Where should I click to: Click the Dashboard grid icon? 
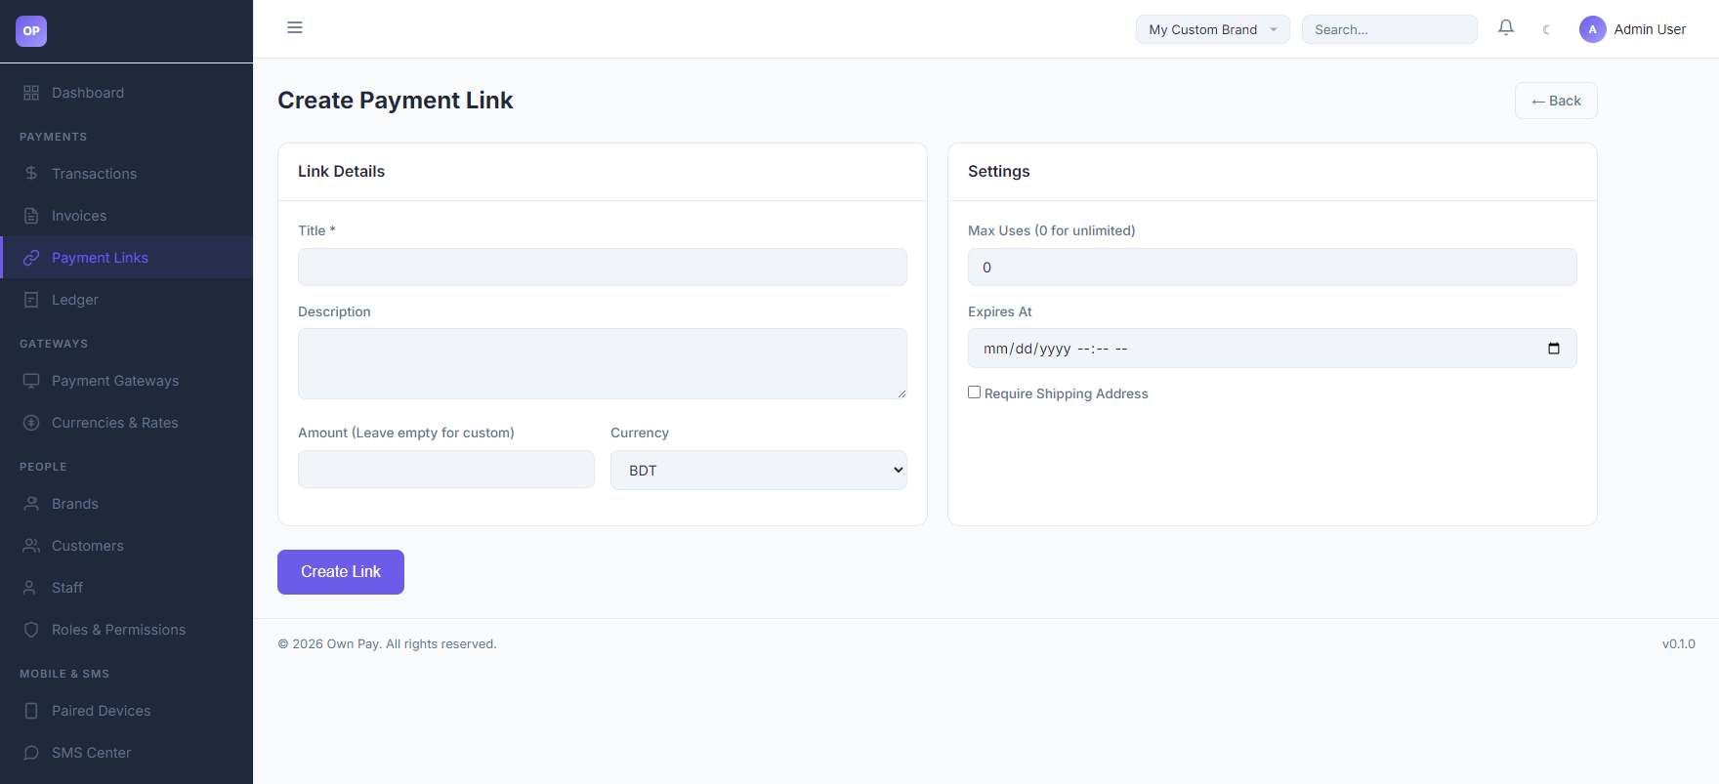tap(31, 93)
